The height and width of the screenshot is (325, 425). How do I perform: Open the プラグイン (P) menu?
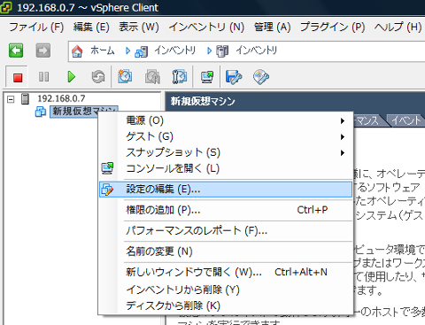click(333, 27)
